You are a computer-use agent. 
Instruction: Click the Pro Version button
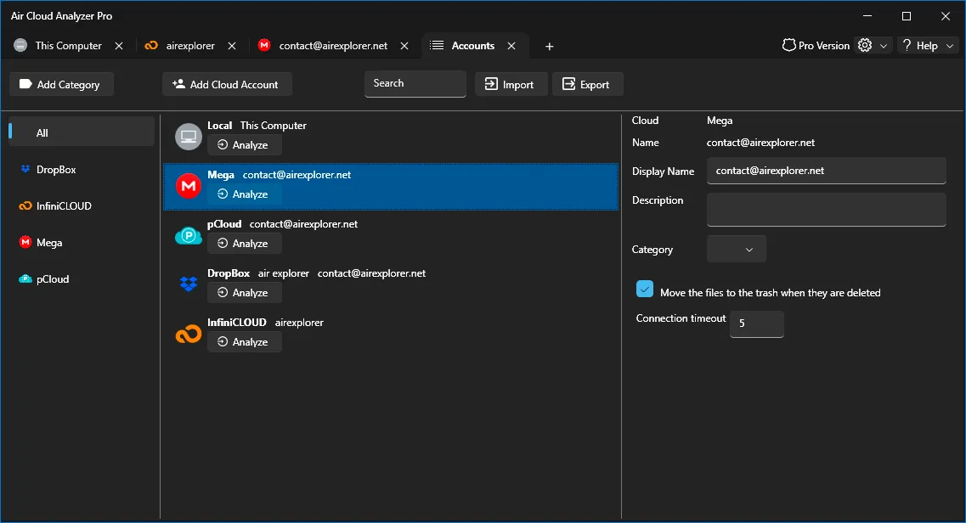click(x=816, y=46)
